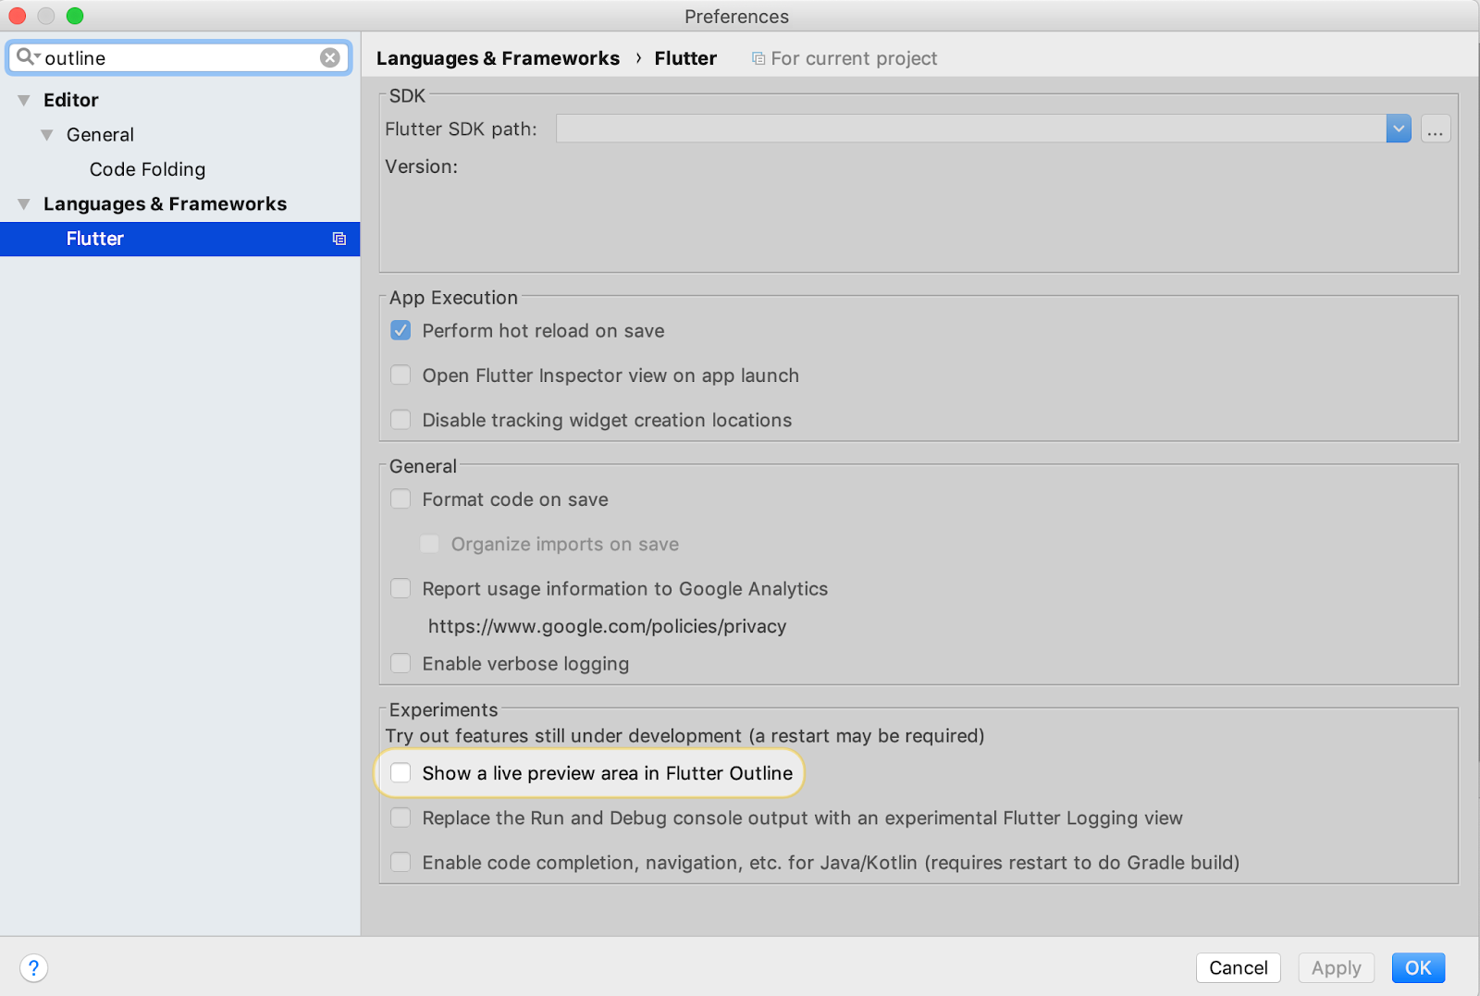This screenshot has height=996, width=1480.
Task: Select General under Editor
Action: [100, 135]
